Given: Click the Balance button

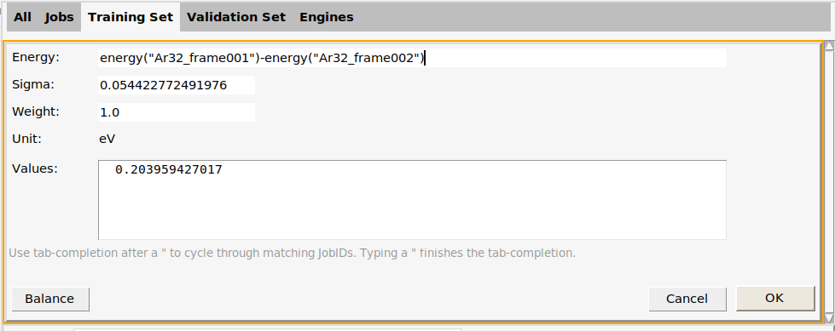Looking at the screenshot, I should pos(49,299).
